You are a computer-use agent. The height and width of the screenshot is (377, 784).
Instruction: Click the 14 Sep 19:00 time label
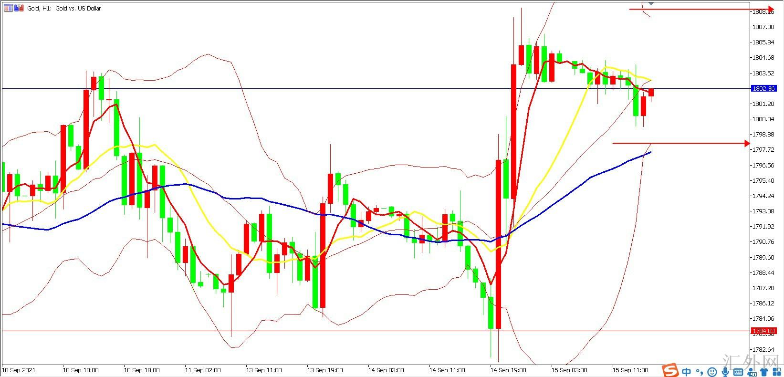pos(508,370)
